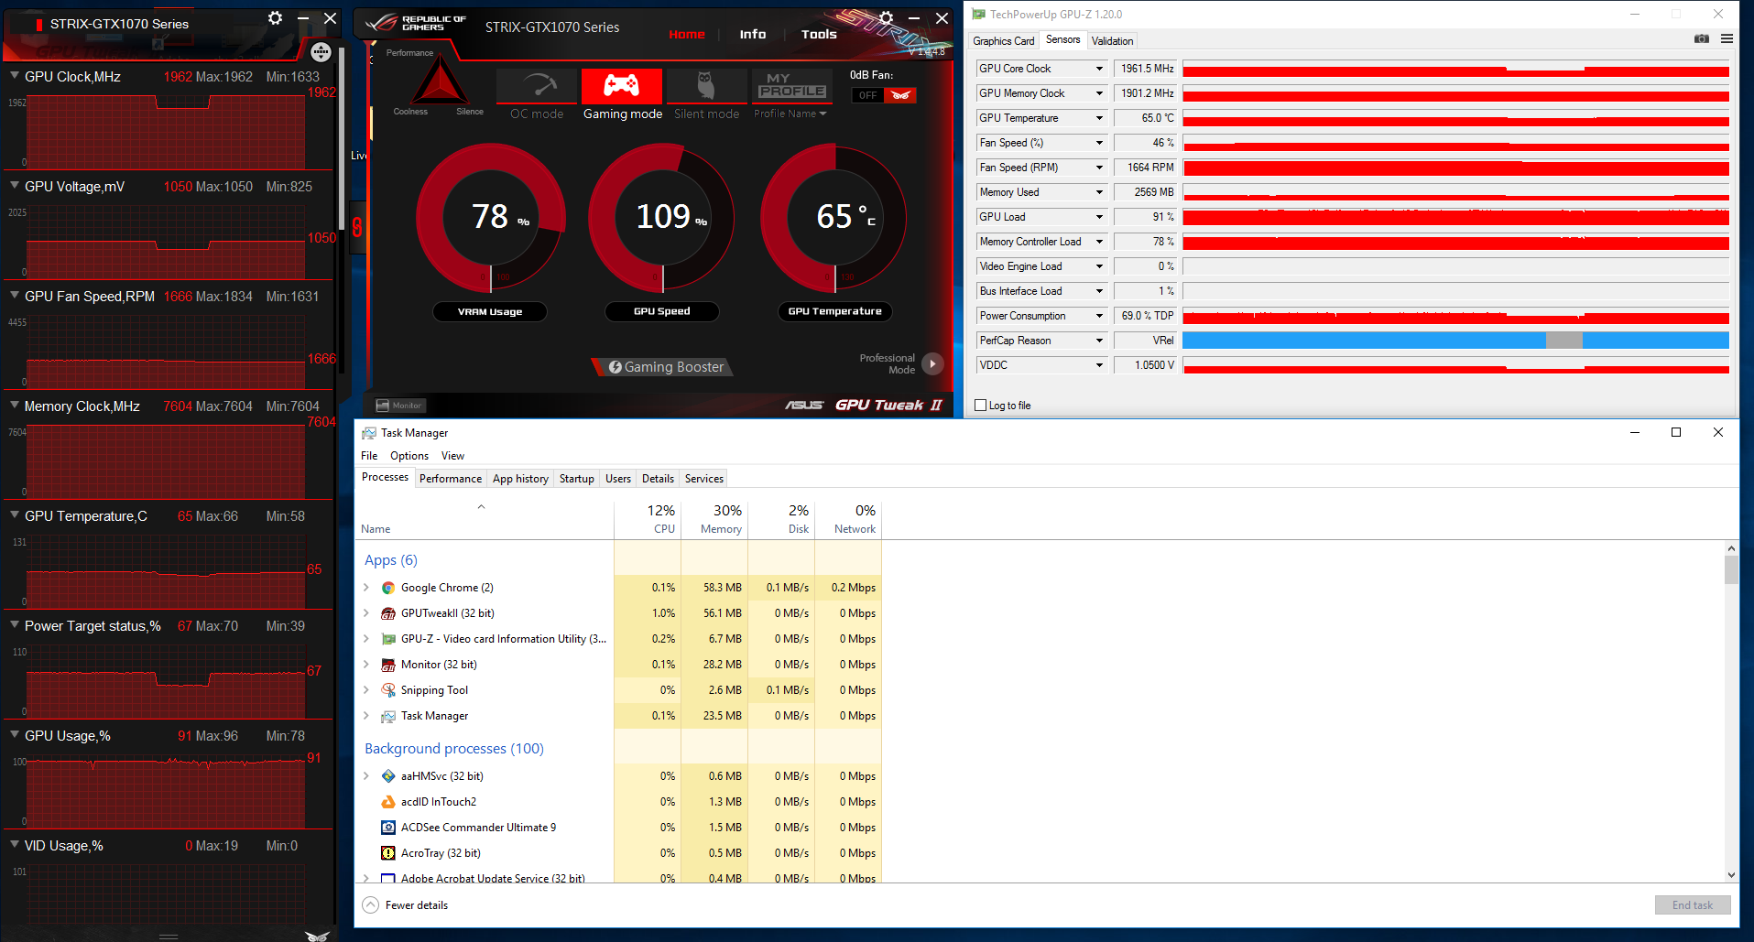
Task: Click the VRAM Usage 78% gauge
Action: (490, 218)
